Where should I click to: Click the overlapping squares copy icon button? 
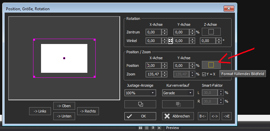click(x=140, y=104)
